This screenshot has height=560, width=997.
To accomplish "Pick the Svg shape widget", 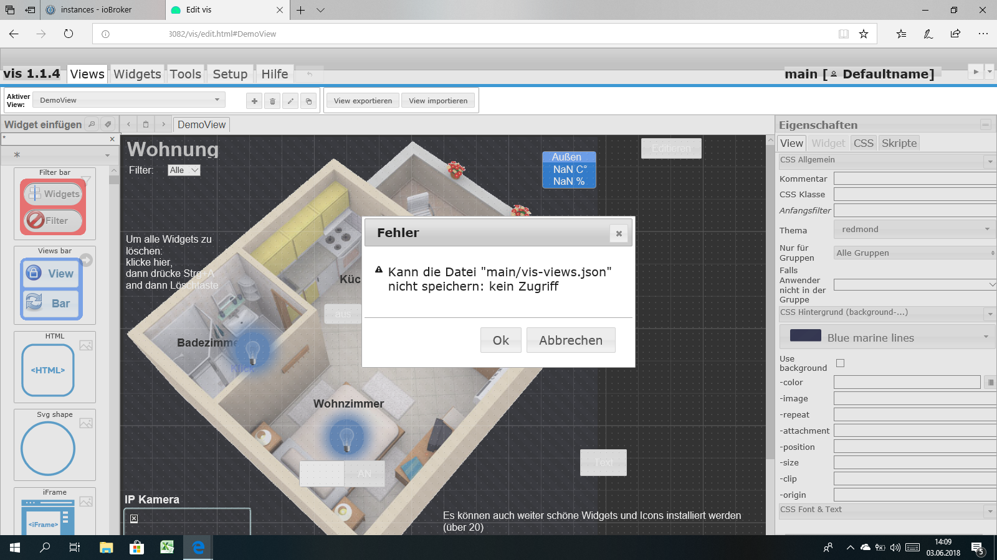I will [x=55, y=445].
